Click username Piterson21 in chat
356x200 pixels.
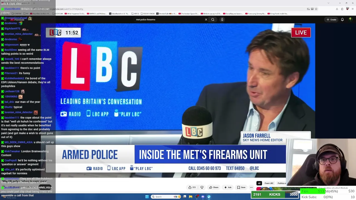tap(11, 73)
